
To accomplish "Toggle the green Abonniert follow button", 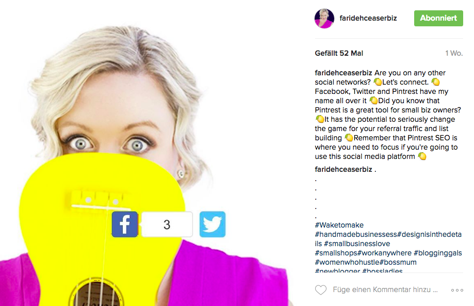I will 438,18.
